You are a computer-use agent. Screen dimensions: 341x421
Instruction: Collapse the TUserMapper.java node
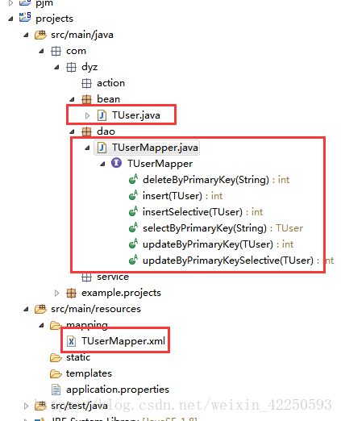(x=87, y=148)
